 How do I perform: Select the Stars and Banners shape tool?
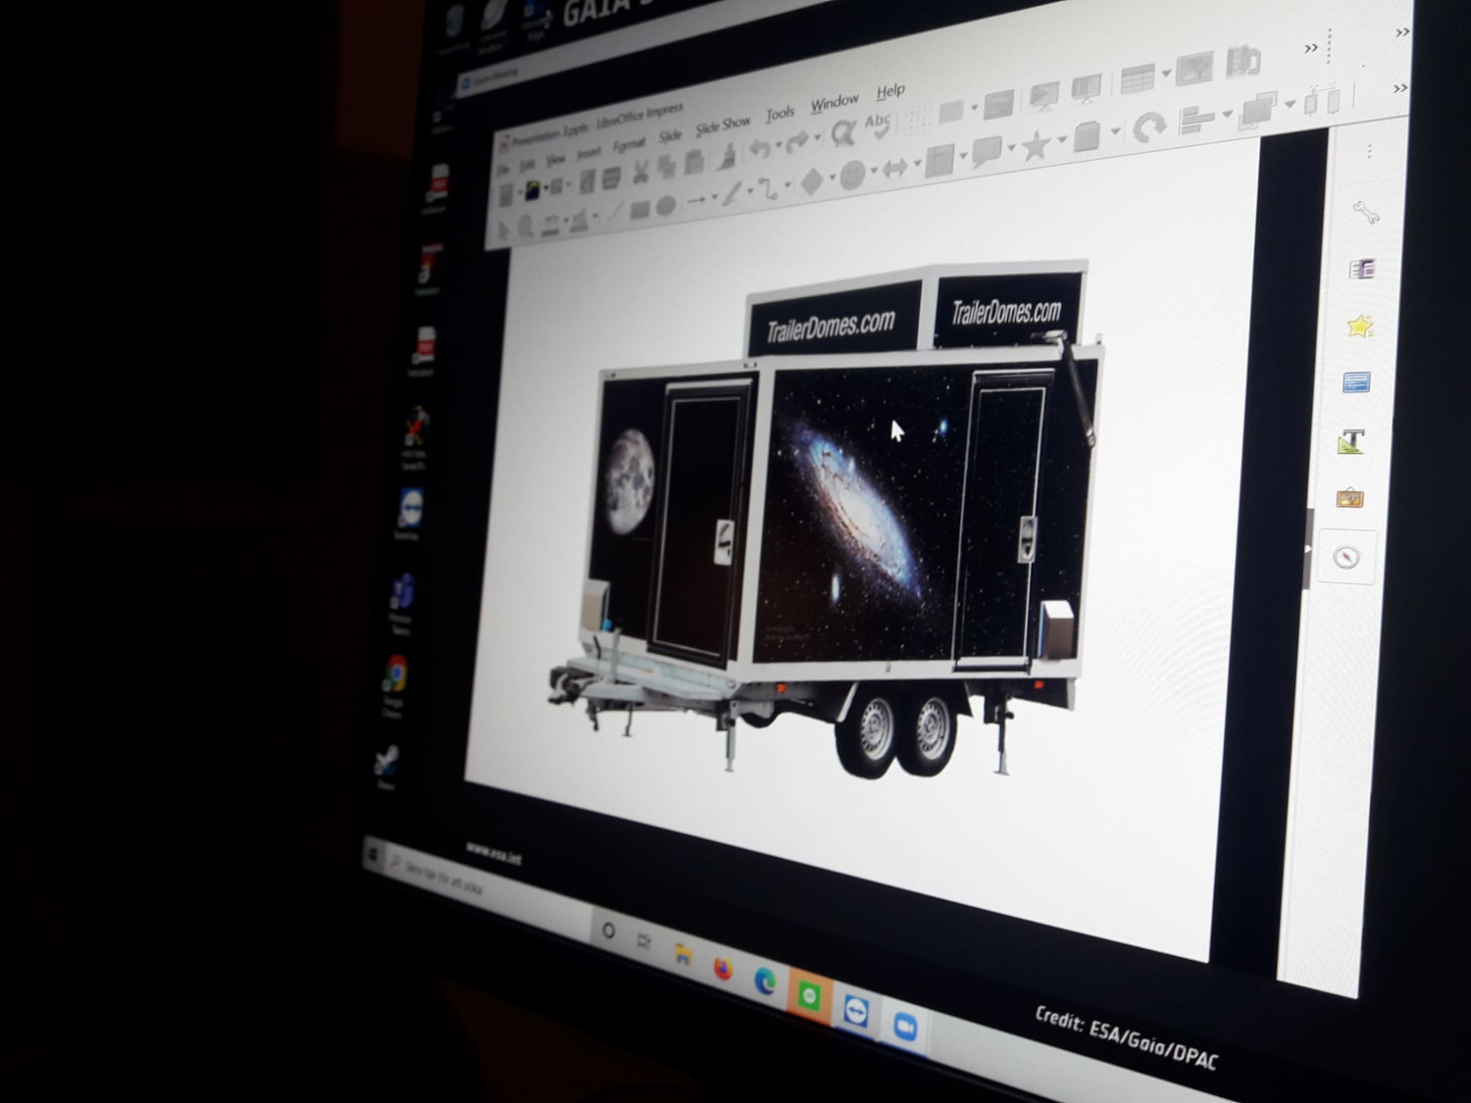[1036, 147]
